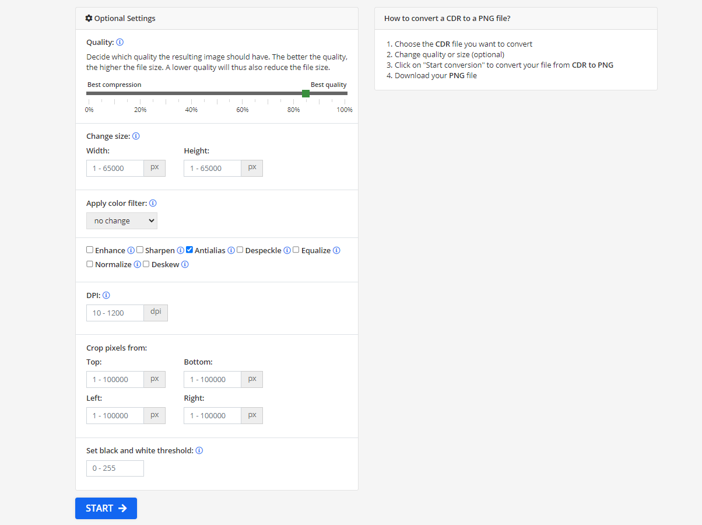
Task: Focus the Crop Left input field
Action: tap(115, 415)
